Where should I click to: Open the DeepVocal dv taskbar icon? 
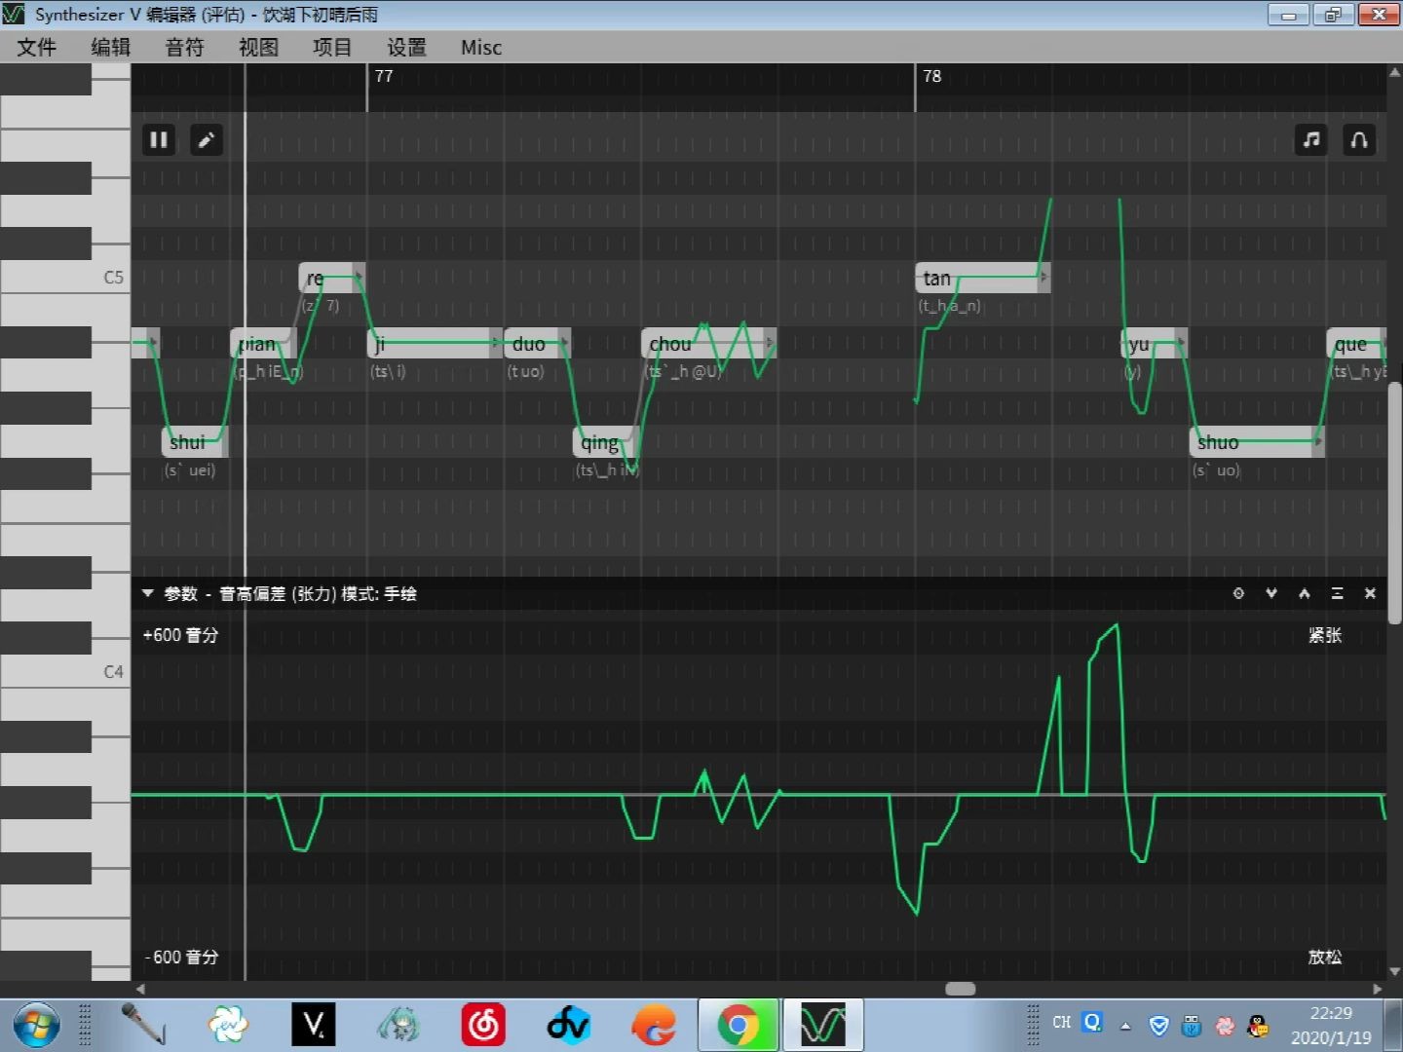(x=568, y=1025)
